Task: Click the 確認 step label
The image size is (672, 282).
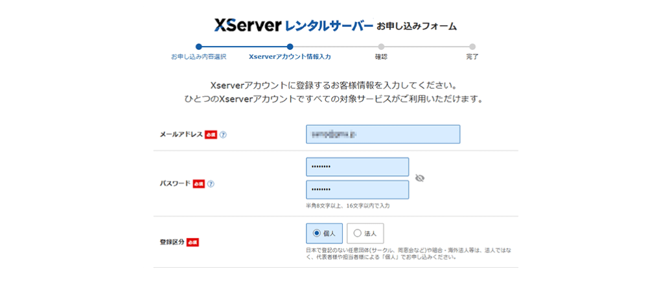Action: [381, 56]
